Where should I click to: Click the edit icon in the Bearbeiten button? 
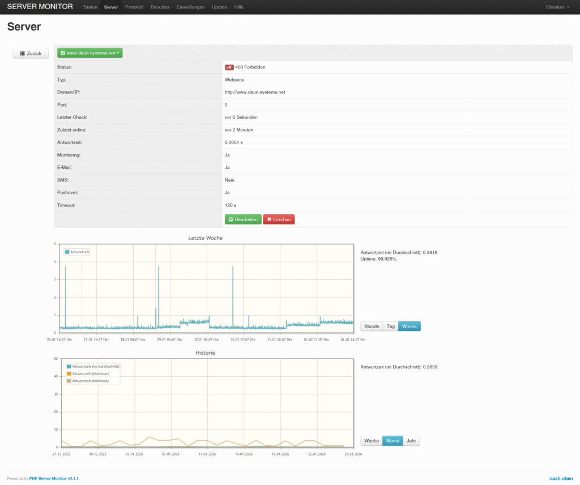(x=231, y=219)
